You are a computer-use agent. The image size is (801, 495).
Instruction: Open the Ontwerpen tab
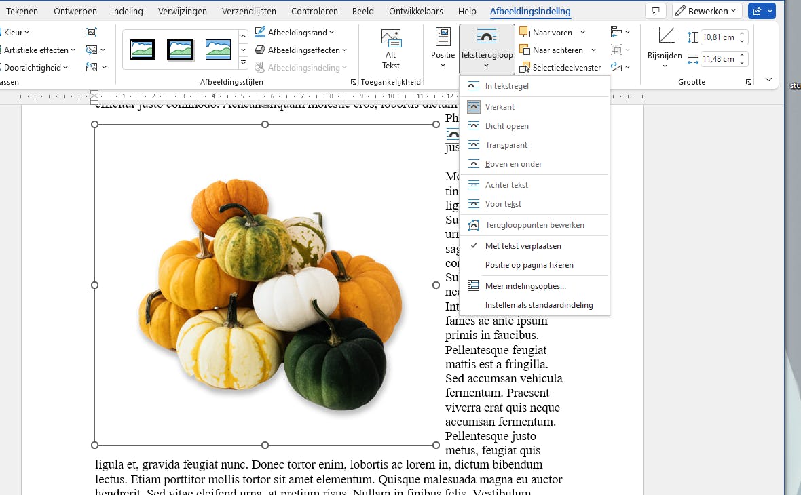(x=75, y=11)
